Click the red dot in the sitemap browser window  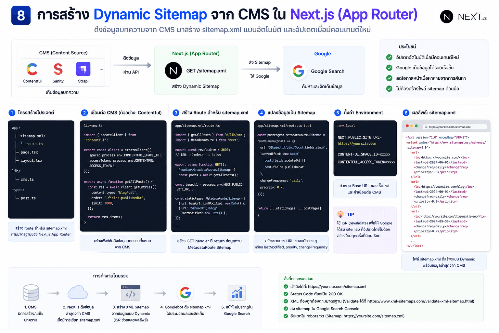[407, 126]
